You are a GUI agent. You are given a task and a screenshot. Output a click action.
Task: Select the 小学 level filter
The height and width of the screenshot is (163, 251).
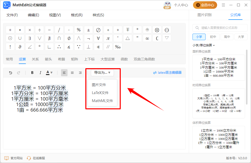(x=199, y=37)
